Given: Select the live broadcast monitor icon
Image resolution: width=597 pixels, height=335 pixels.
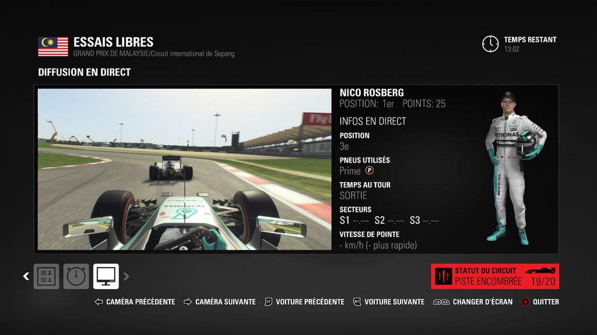Looking at the screenshot, I should [x=106, y=276].
